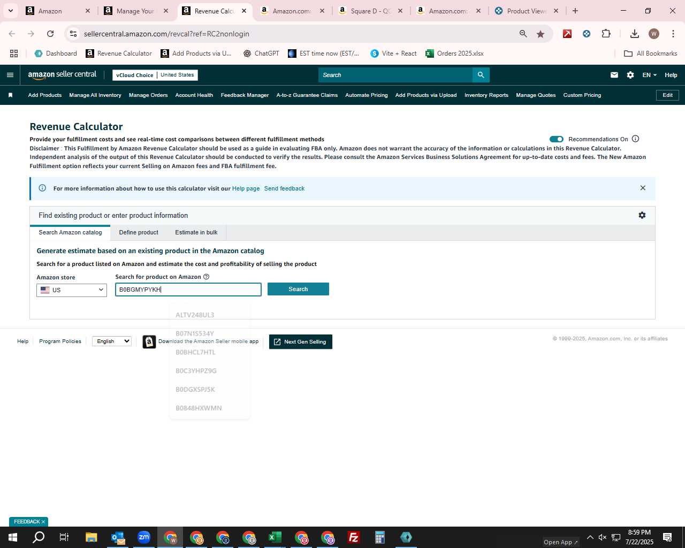Open the tab search chevron in Chrome
This screenshot has width=685, height=548.
pyautogui.click(x=10, y=11)
